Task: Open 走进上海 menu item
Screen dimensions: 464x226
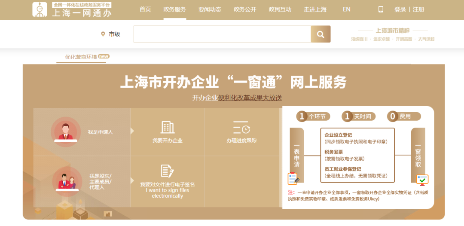Action: (315, 9)
